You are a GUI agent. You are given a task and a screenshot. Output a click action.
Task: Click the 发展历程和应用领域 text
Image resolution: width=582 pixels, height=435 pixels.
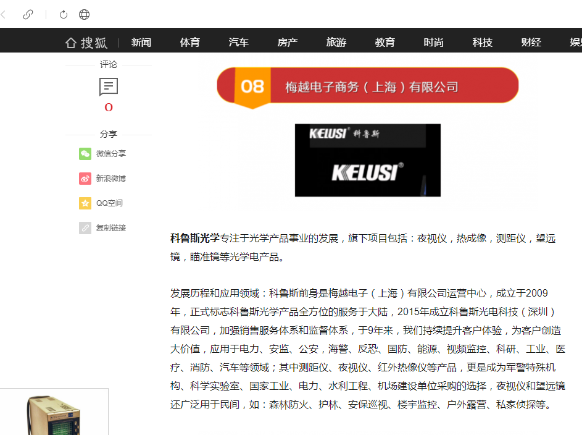[x=215, y=294]
